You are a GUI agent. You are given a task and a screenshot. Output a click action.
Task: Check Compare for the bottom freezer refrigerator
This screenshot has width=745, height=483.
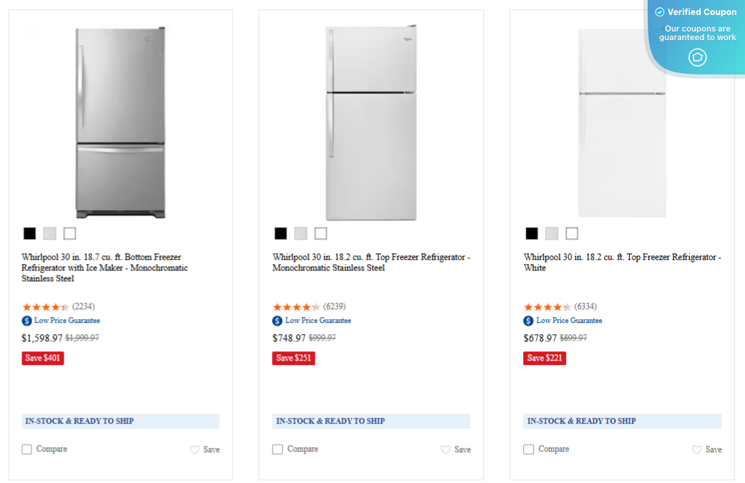click(26, 449)
